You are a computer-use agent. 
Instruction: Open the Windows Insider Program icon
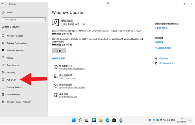[3, 102]
